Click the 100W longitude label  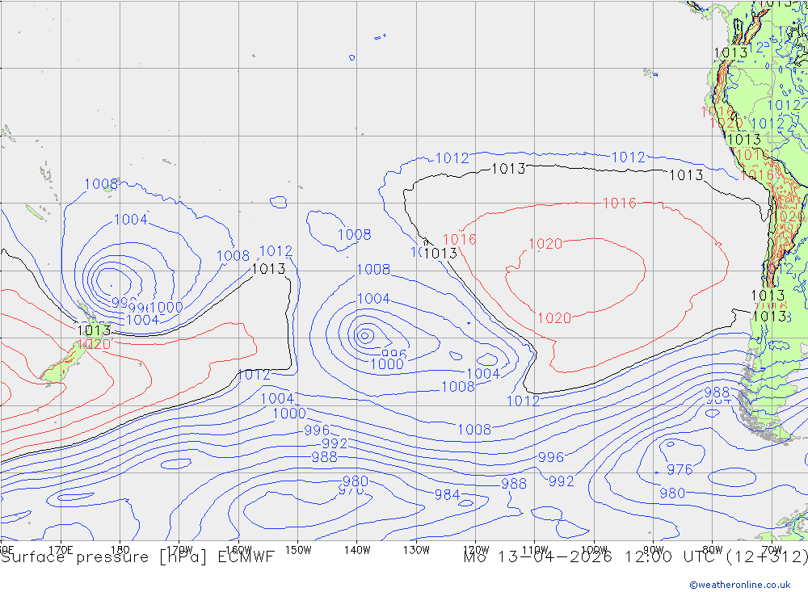(x=594, y=550)
